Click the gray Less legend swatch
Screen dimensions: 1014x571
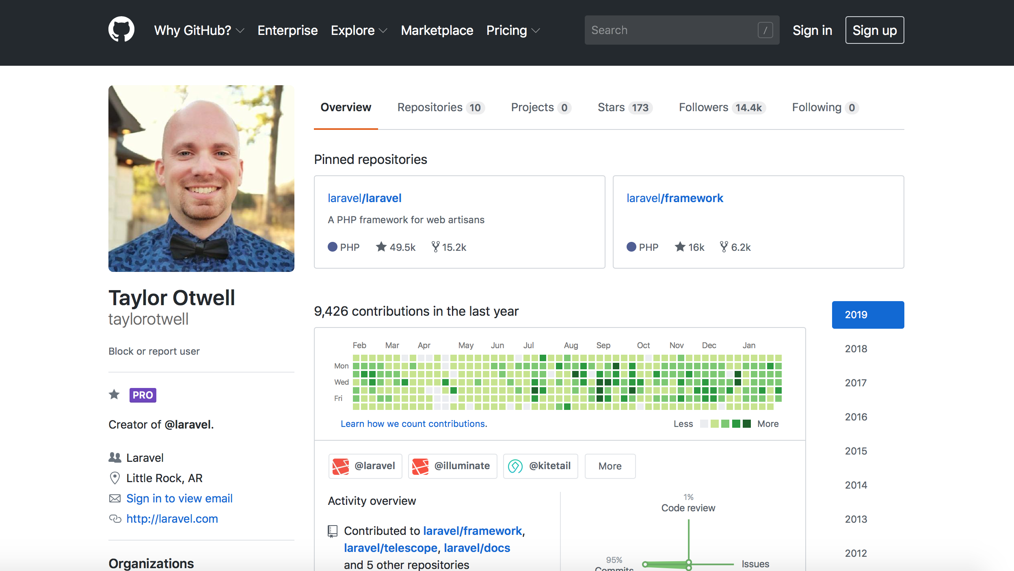click(704, 424)
